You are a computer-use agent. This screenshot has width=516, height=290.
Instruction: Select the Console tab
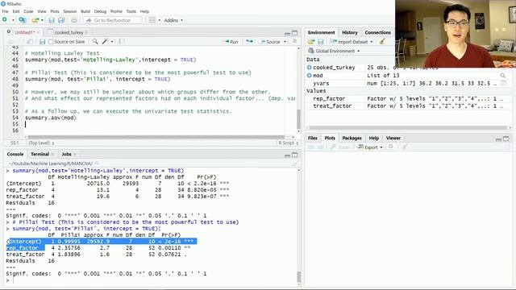[x=15, y=154]
